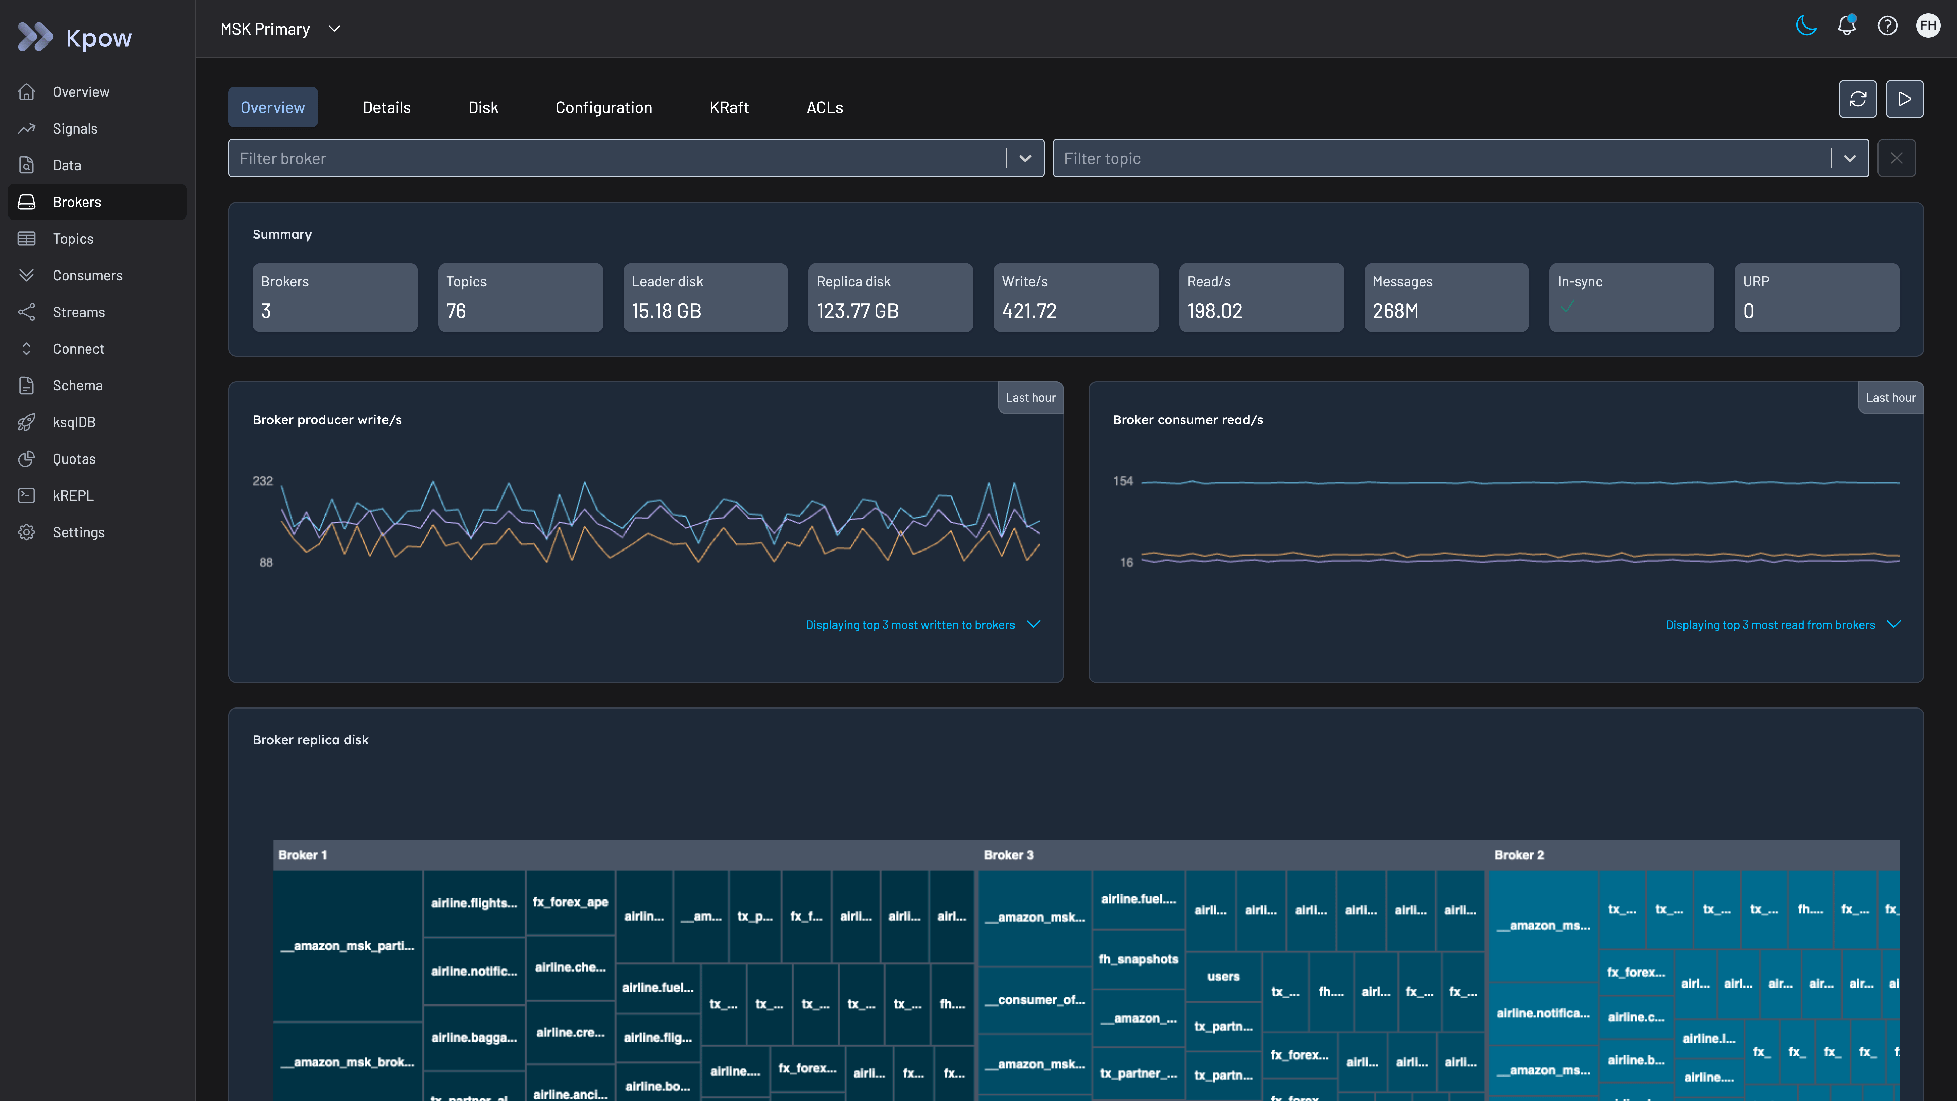Click Last hour on producer write chart
1957x1101 pixels.
pos(1030,397)
